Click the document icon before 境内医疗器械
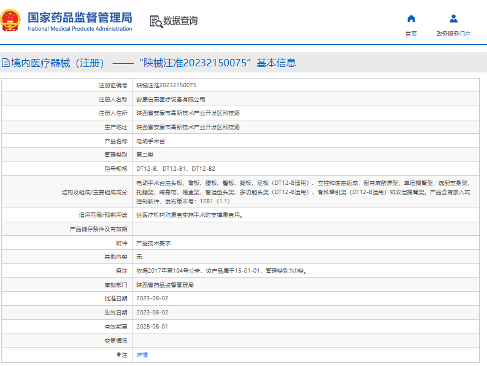The image size is (487, 366). [6, 63]
